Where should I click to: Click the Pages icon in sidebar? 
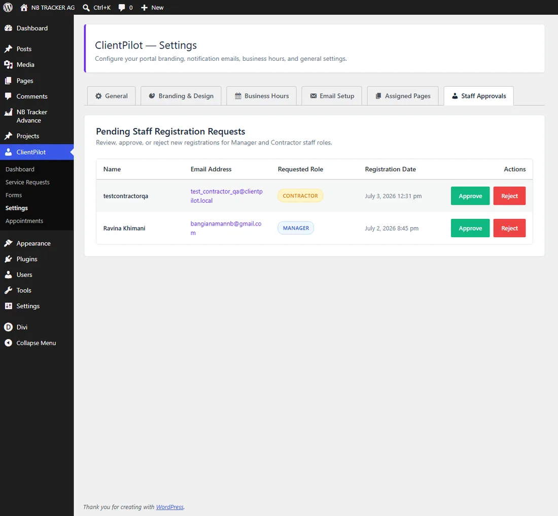point(8,81)
